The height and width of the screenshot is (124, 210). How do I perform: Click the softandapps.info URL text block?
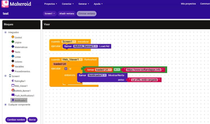tap(144, 70)
